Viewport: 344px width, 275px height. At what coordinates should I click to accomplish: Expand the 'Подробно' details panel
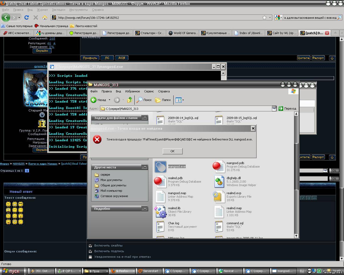(145, 208)
